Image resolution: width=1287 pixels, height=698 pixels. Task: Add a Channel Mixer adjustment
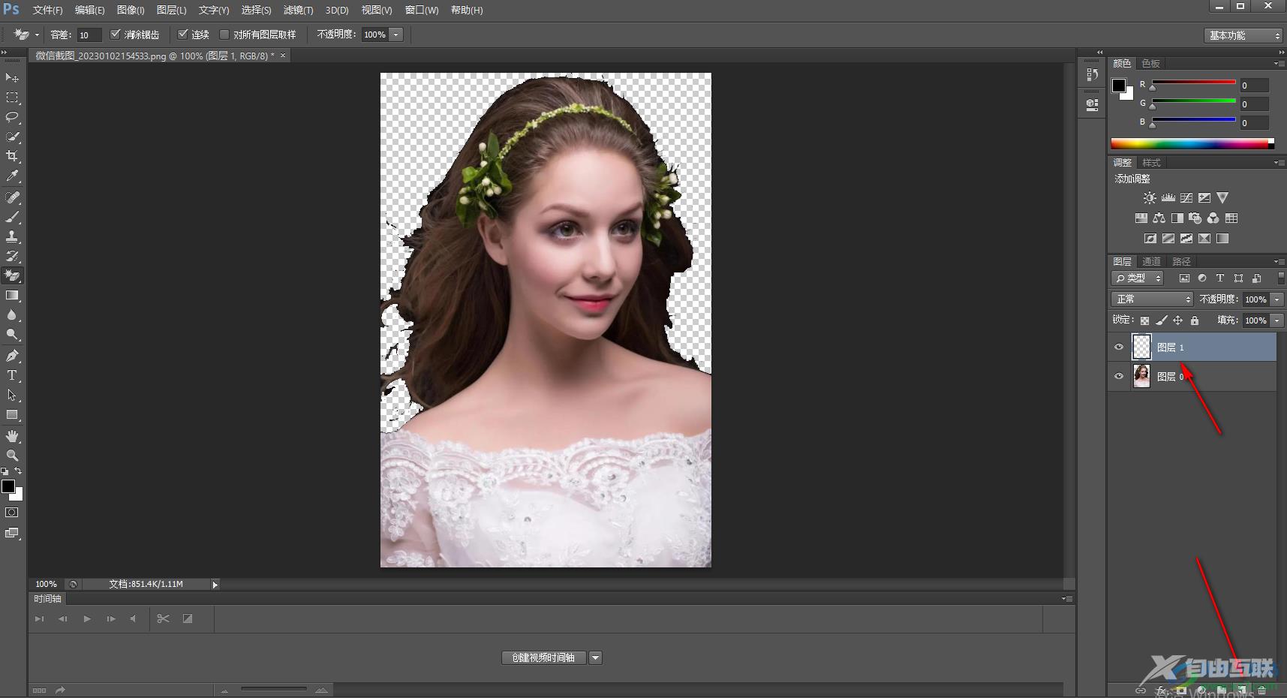1213,218
